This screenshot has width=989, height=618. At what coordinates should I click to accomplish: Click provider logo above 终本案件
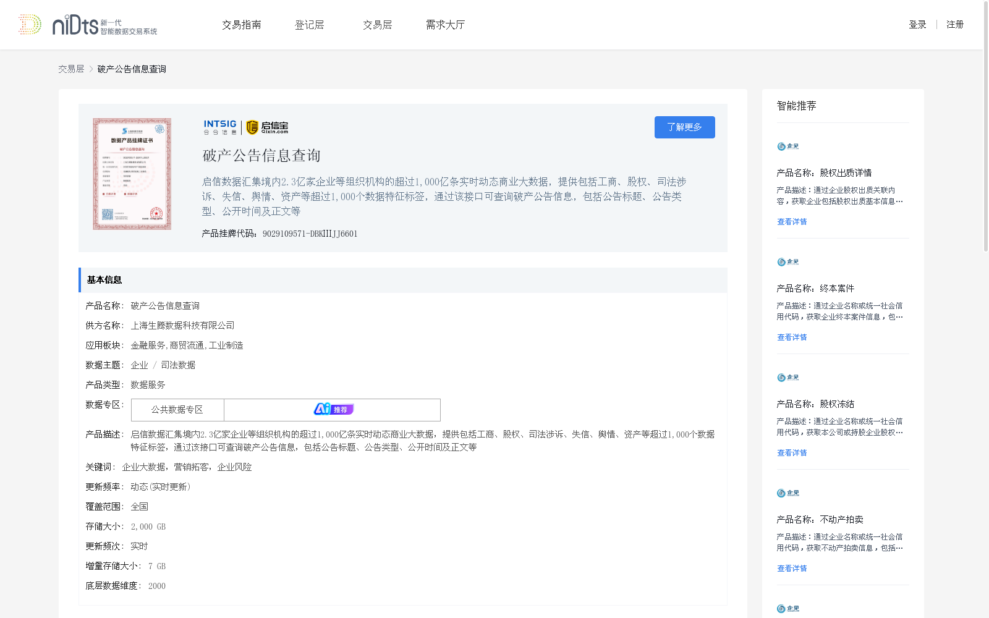click(788, 262)
